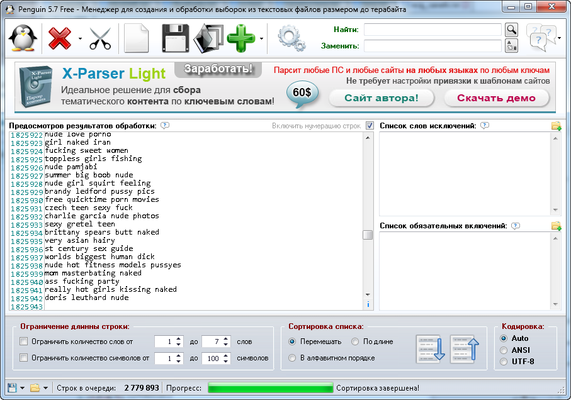Click sort ascending up-arrow icon

[x=465, y=349]
